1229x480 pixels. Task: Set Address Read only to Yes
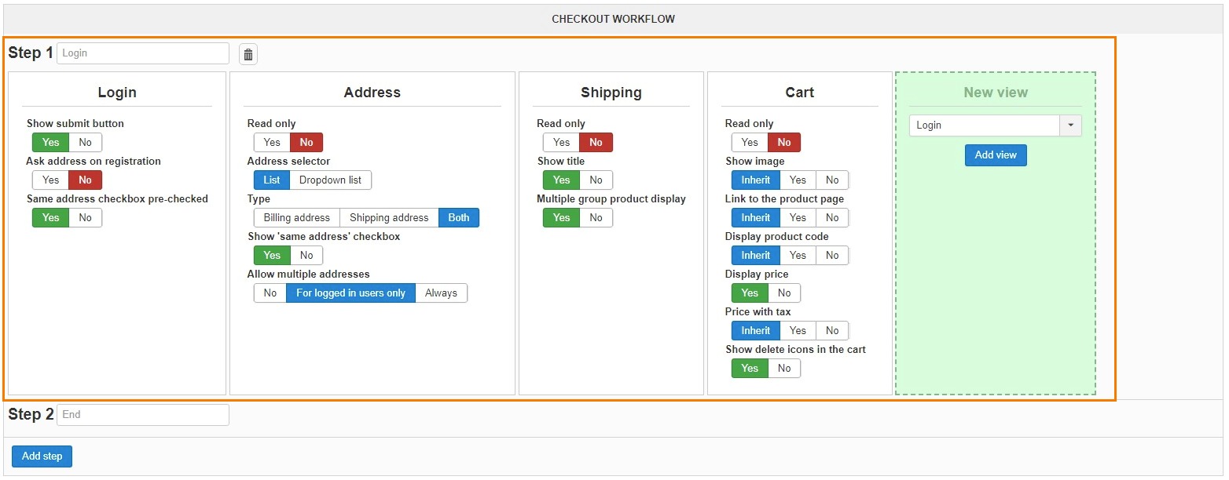[x=272, y=143]
